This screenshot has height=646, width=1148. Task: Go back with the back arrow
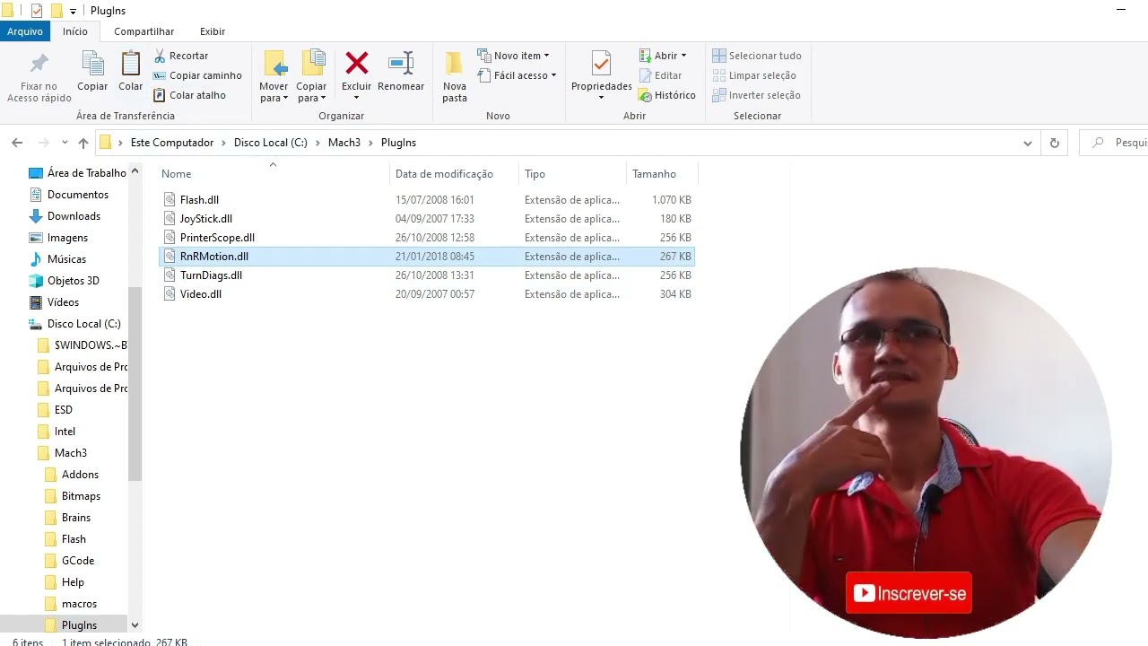(x=17, y=143)
